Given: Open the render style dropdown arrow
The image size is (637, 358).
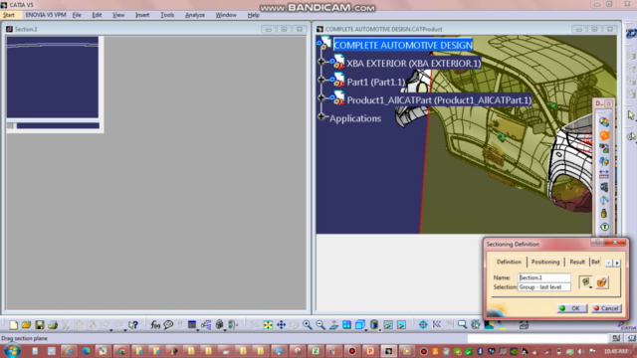Looking at the screenshot, I should point(380,330).
